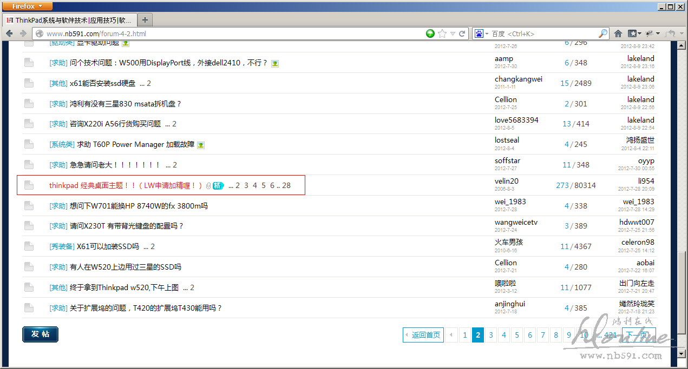Open the bookmarks toolbar icon
This screenshot has width=688, height=369.
tap(632, 33)
